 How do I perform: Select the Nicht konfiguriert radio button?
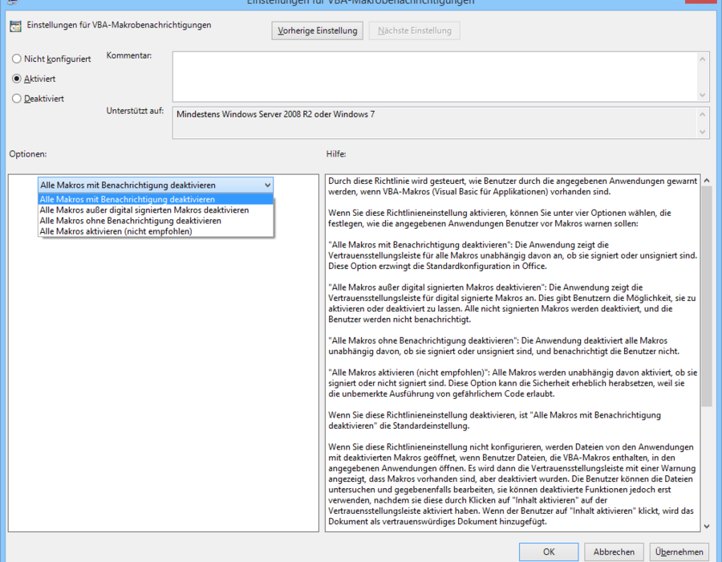click(x=17, y=59)
